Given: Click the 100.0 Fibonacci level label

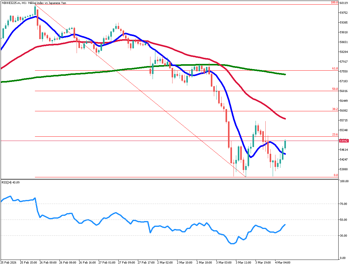Looking at the screenshot, I should [x=334, y=2].
